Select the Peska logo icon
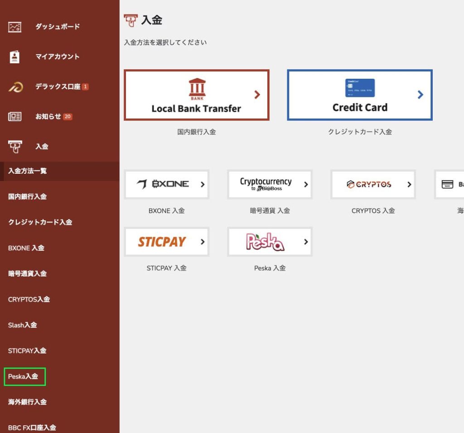The height and width of the screenshot is (433, 464). [265, 242]
